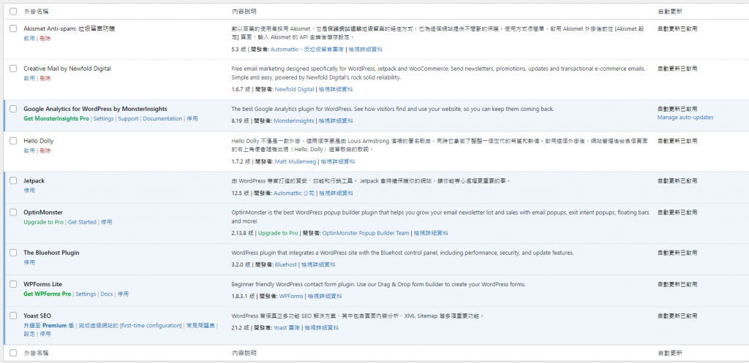Viewport: 749px width, 363px height.
Task: Open the MonsterInsights Documentation link
Action: point(162,119)
